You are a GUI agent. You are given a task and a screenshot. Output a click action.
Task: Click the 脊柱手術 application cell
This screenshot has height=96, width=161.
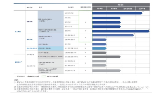[71, 44]
